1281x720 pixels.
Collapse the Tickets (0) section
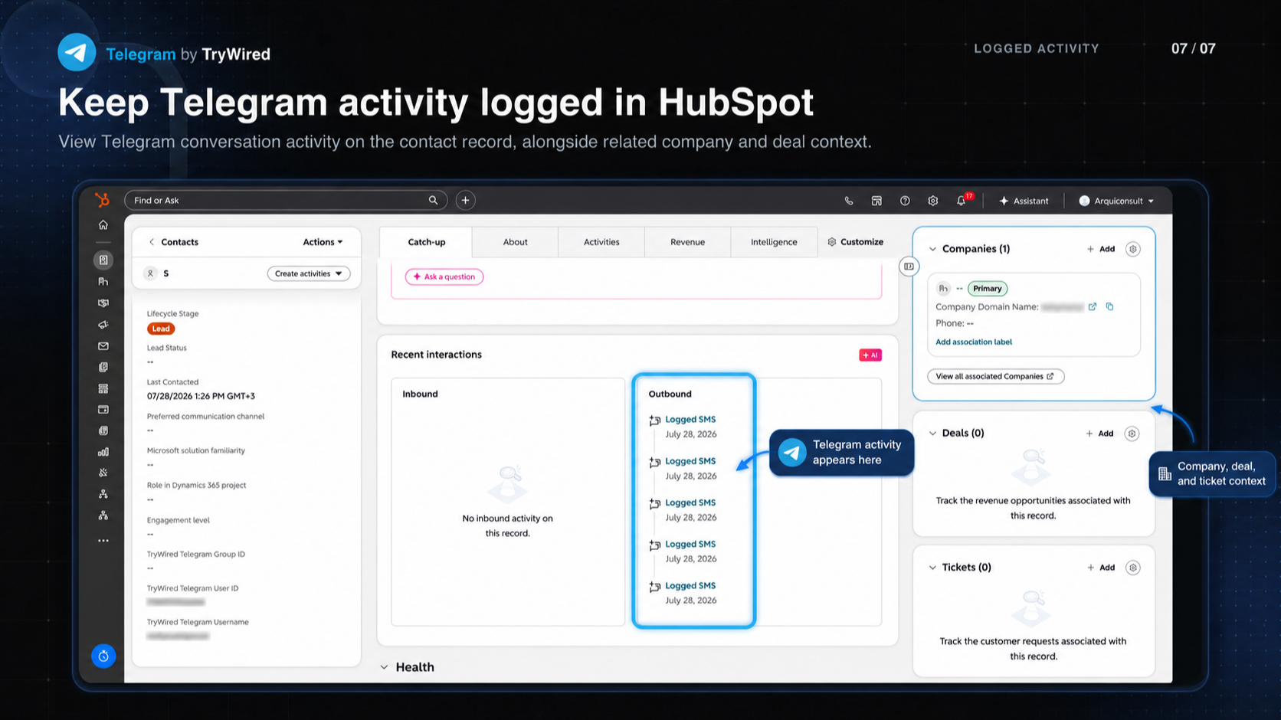click(932, 568)
